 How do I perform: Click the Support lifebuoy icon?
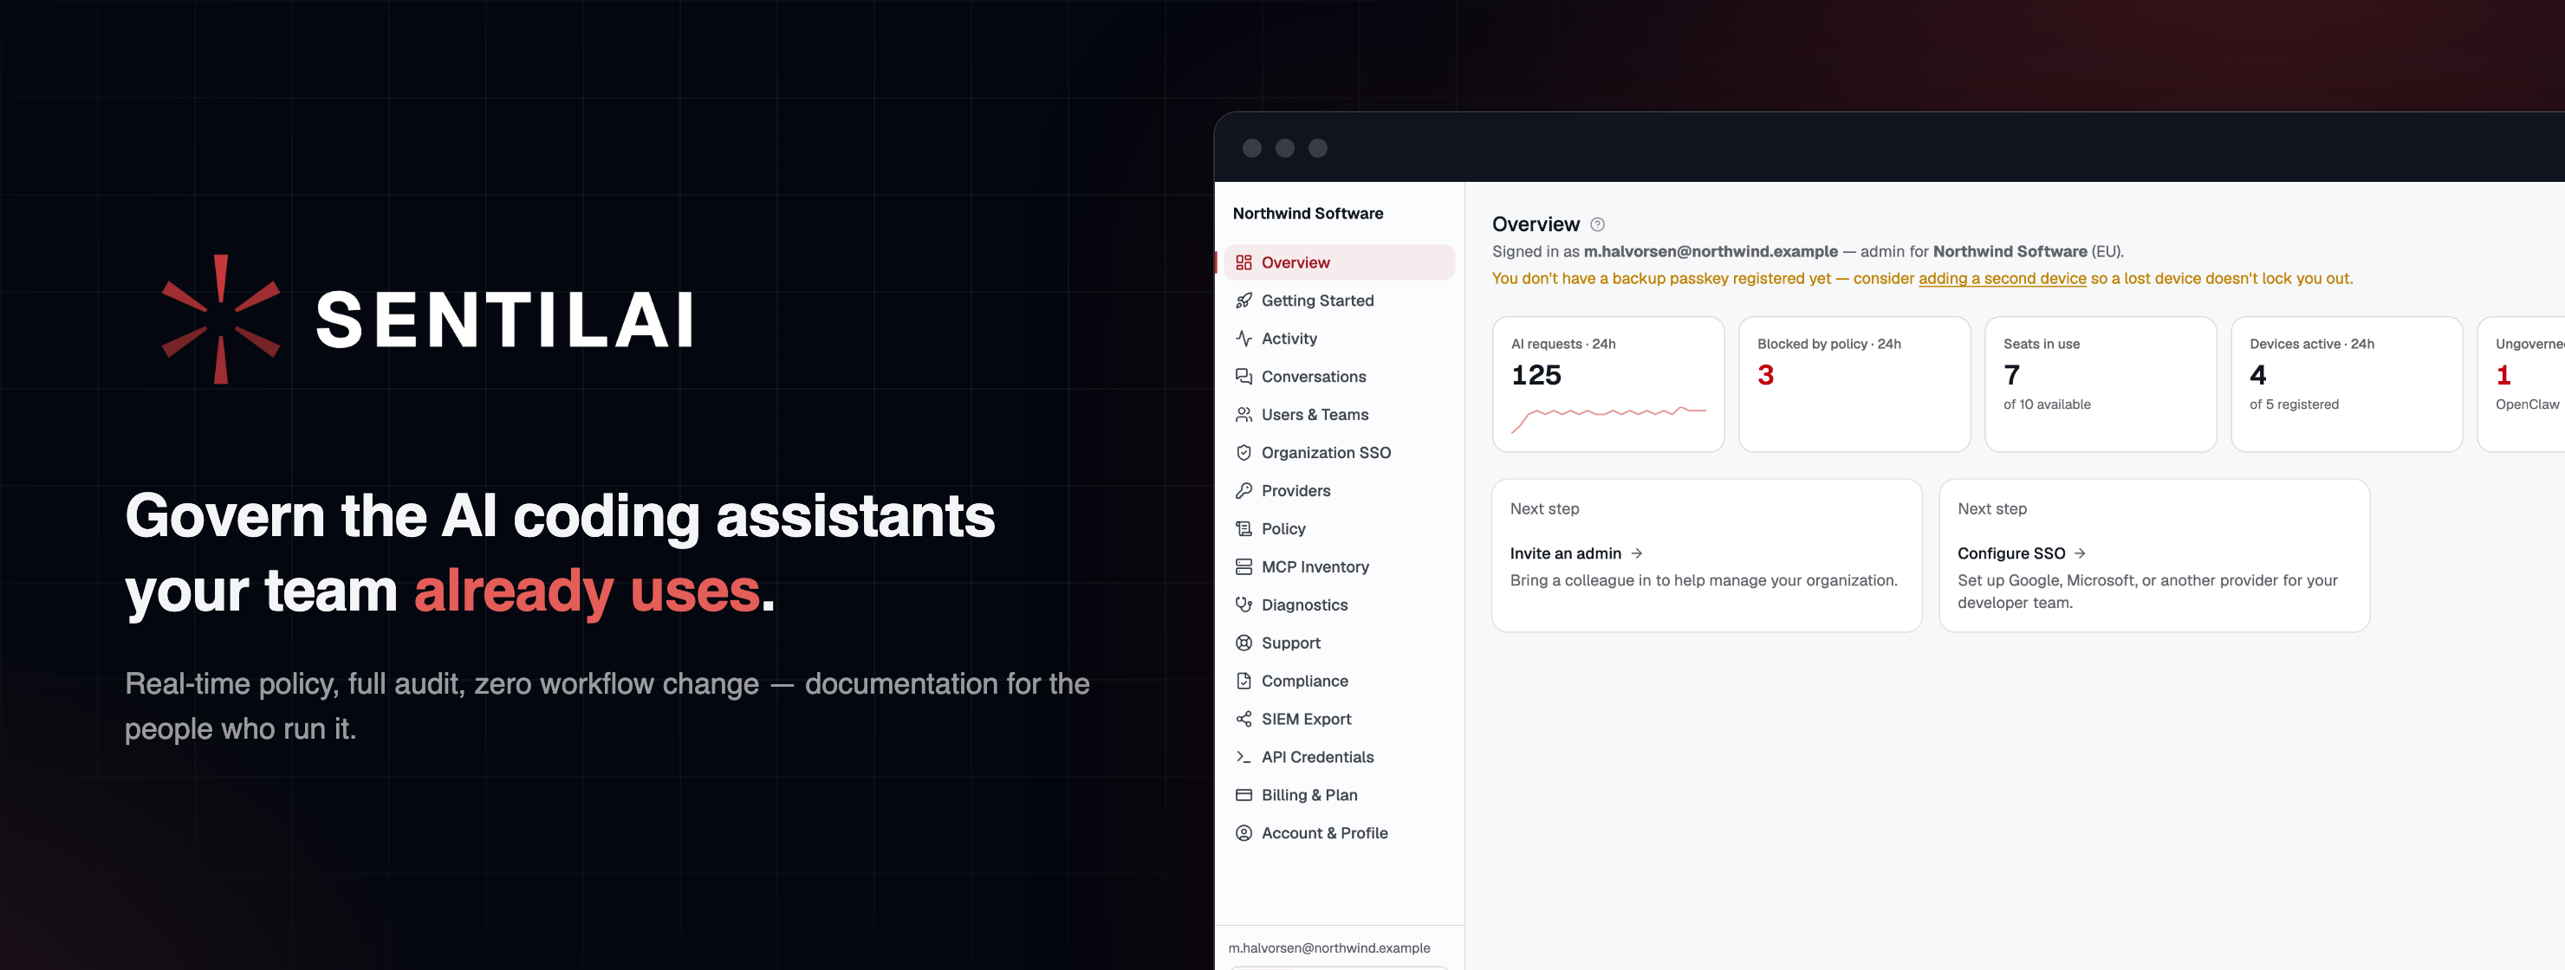pos(1244,643)
